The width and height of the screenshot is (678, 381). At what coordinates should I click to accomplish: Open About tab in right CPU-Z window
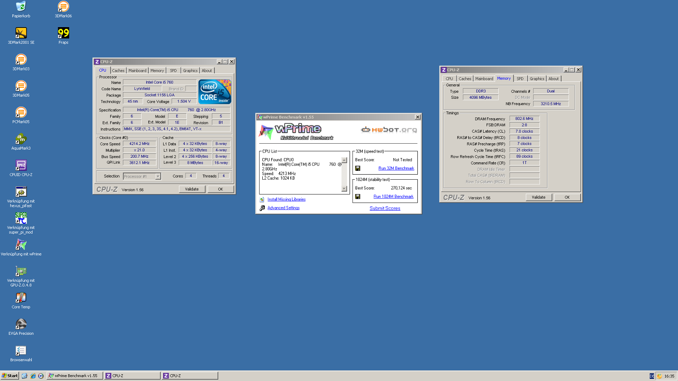tap(553, 79)
